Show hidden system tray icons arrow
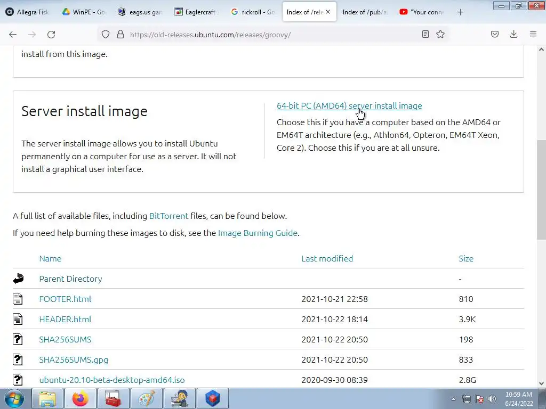546x409 pixels. (453, 399)
